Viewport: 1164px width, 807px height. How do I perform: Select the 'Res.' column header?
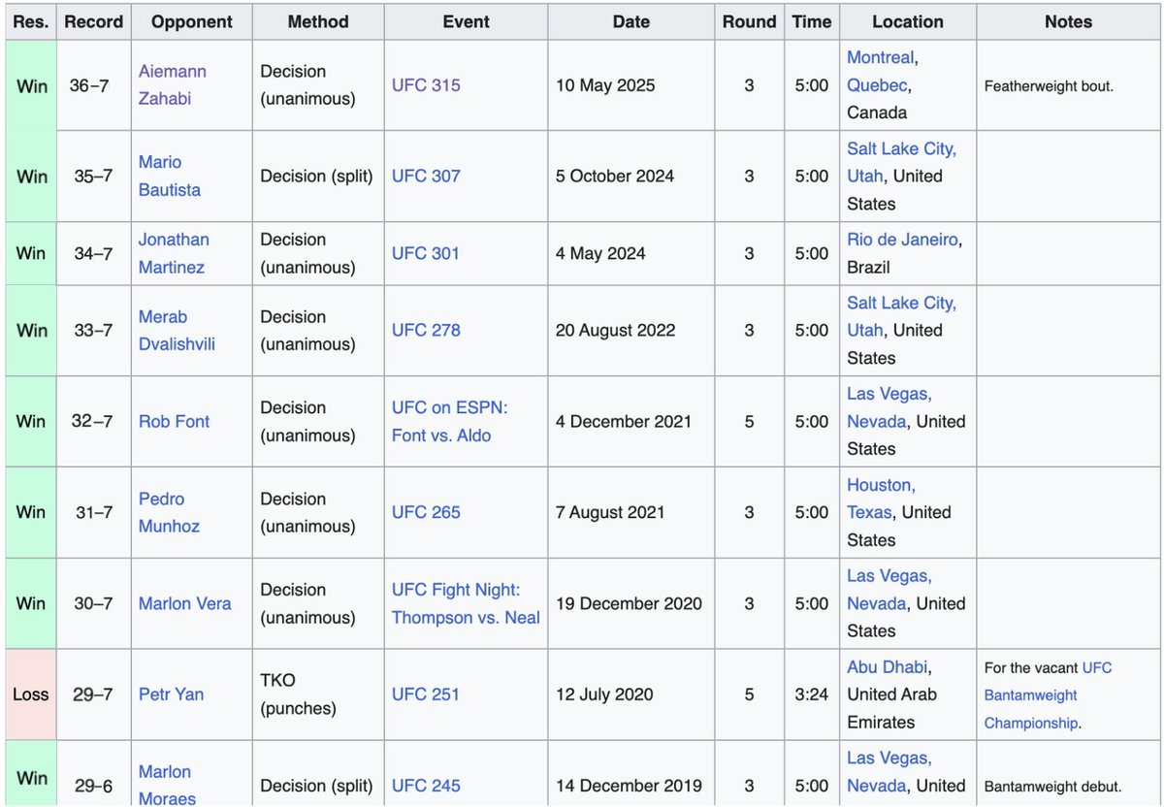[31, 21]
